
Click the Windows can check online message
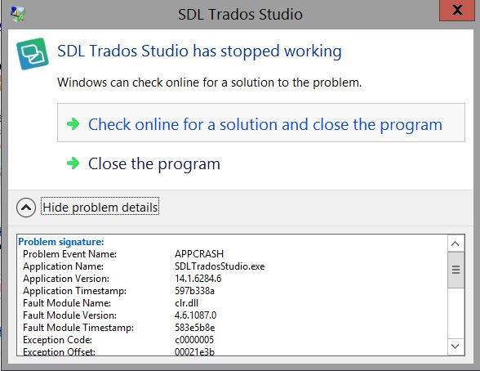pyautogui.click(x=209, y=83)
